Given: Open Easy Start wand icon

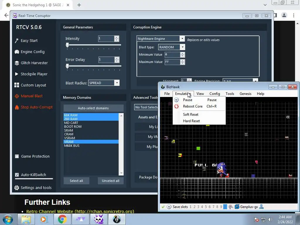Looking at the screenshot, I should click(x=17, y=40).
